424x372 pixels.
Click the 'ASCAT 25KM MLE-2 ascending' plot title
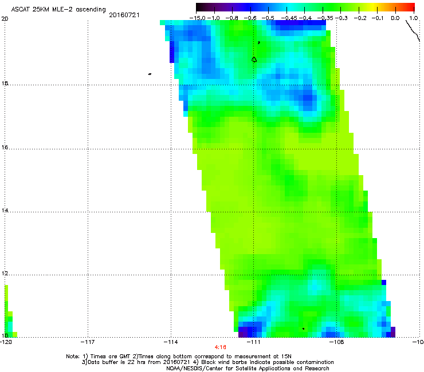(58, 10)
